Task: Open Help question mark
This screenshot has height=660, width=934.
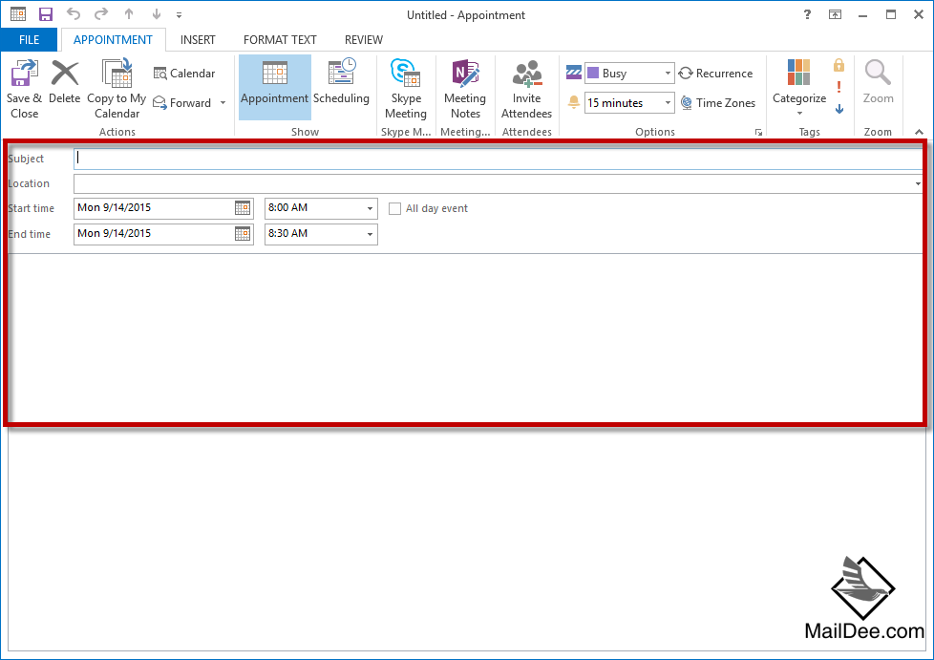Action: pyautogui.click(x=807, y=14)
